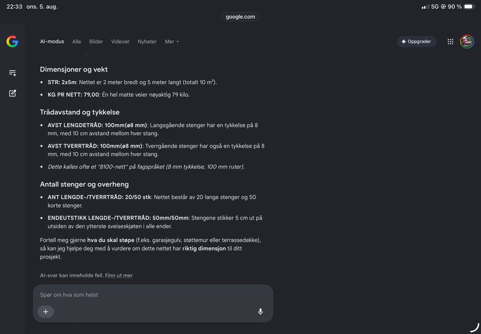Open the Finn ut mer link
The width and height of the screenshot is (481, 334).
119,275
